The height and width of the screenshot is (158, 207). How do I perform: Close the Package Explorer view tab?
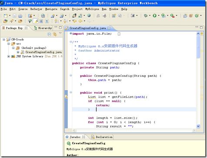[26, 28]
